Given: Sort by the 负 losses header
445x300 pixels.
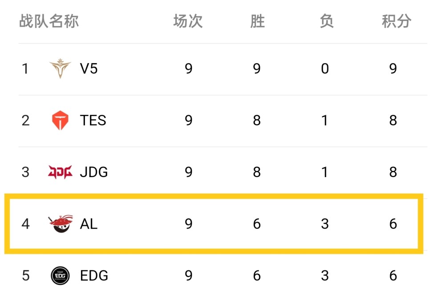Looking at the screenshot, I should pyautogui.click(x=326, y=21).
